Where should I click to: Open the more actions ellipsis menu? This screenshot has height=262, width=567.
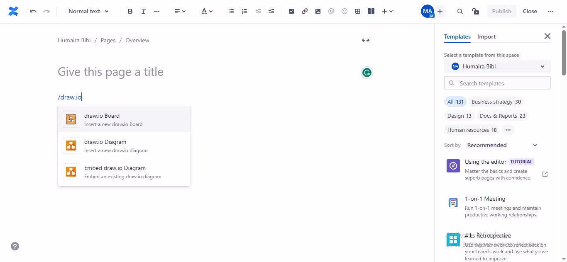pos(550,12)
